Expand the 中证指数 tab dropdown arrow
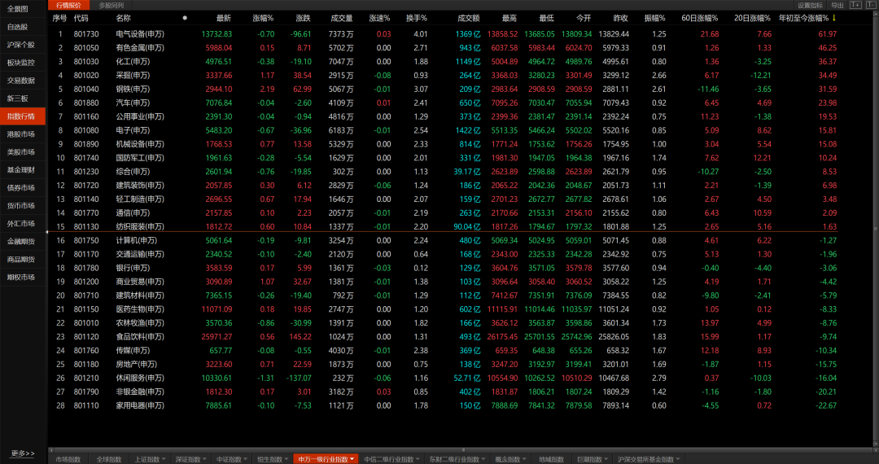 (x=246, y=459)
